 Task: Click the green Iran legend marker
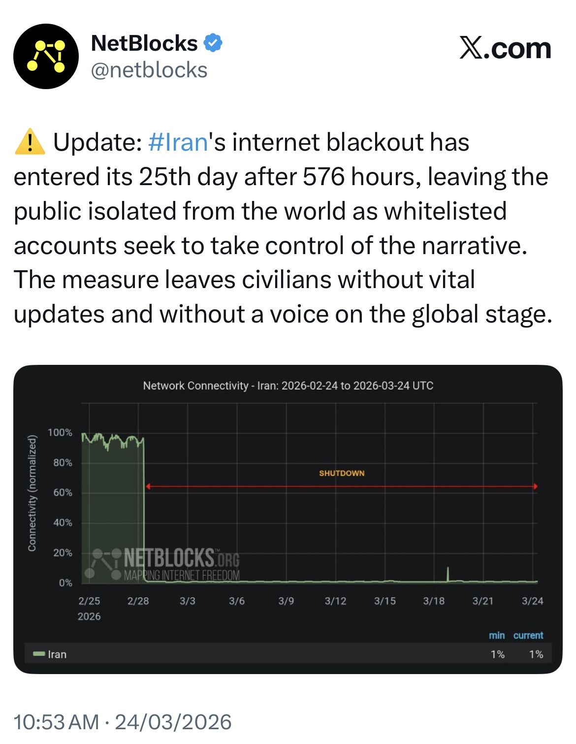pyautogui.click(x=38, y=654)
